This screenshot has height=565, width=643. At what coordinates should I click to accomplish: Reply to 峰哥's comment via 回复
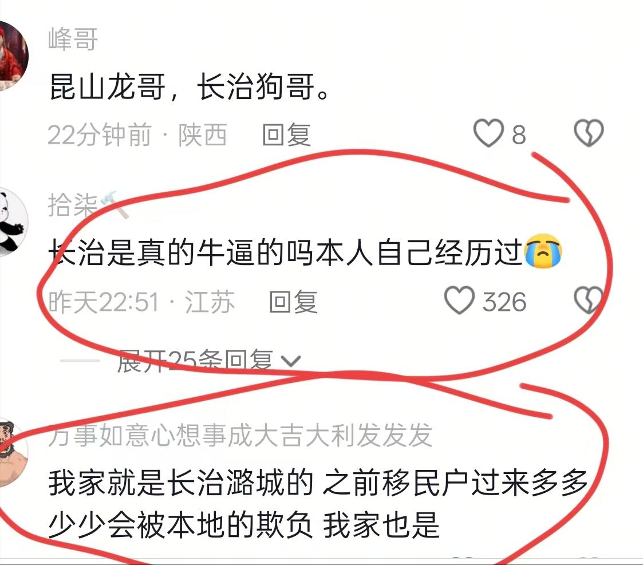click(287, 135)
